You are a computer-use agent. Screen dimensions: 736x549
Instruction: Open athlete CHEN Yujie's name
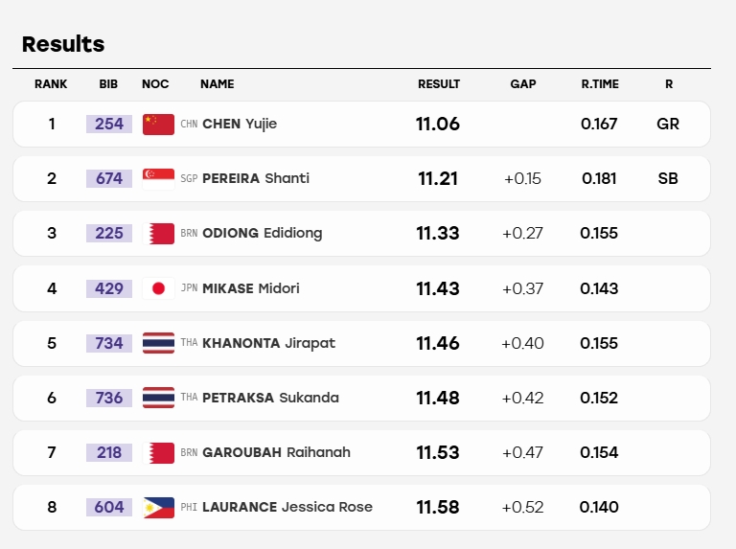[240, 124]
